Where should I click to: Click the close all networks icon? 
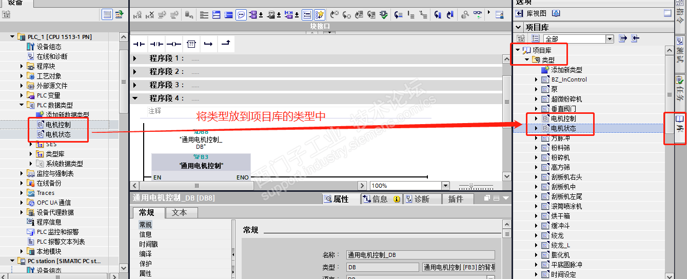tap(229, 15)
